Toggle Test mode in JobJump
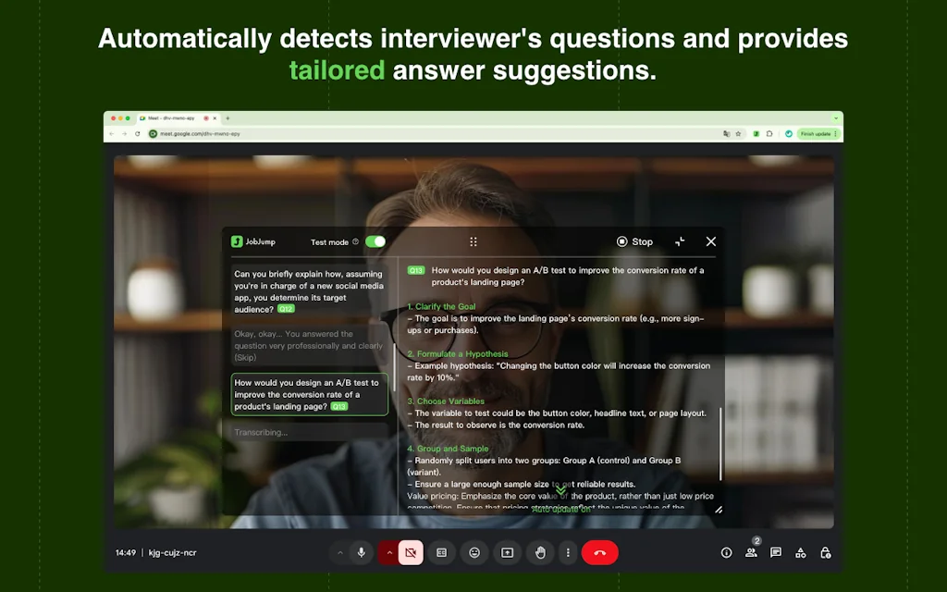Image resolution: width=947 pixels, height=592 pixels. click(x=375, y=241)
